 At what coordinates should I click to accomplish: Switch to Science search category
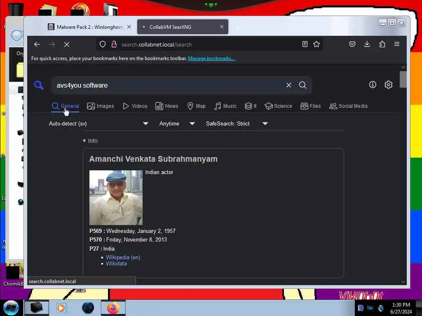(278, 106)
